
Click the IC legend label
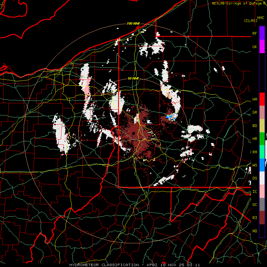pyautogui.click(x=255, y=192)
